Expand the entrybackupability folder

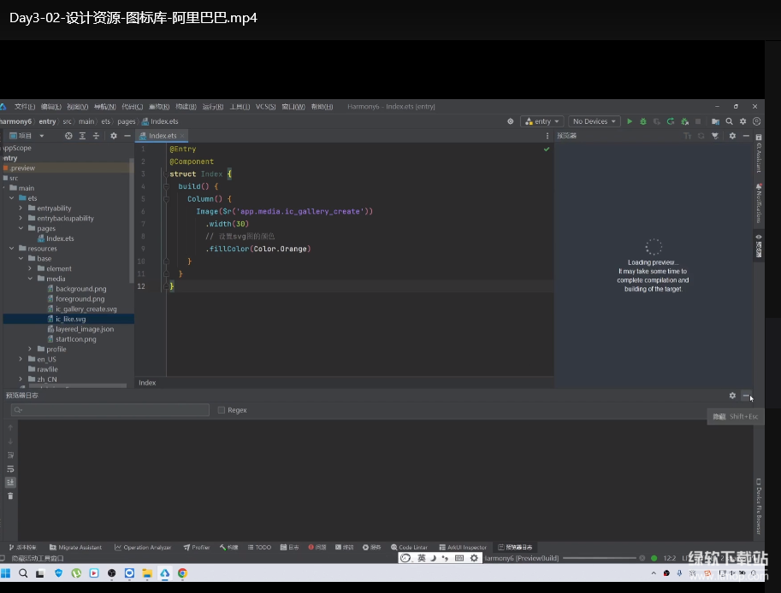tap(21, 218)
